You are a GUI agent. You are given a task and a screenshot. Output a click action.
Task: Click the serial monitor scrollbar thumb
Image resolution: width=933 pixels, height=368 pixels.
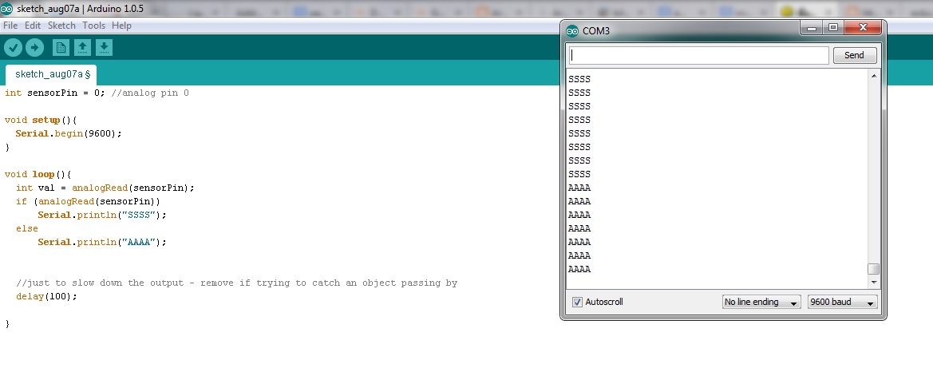coord(873,269)
